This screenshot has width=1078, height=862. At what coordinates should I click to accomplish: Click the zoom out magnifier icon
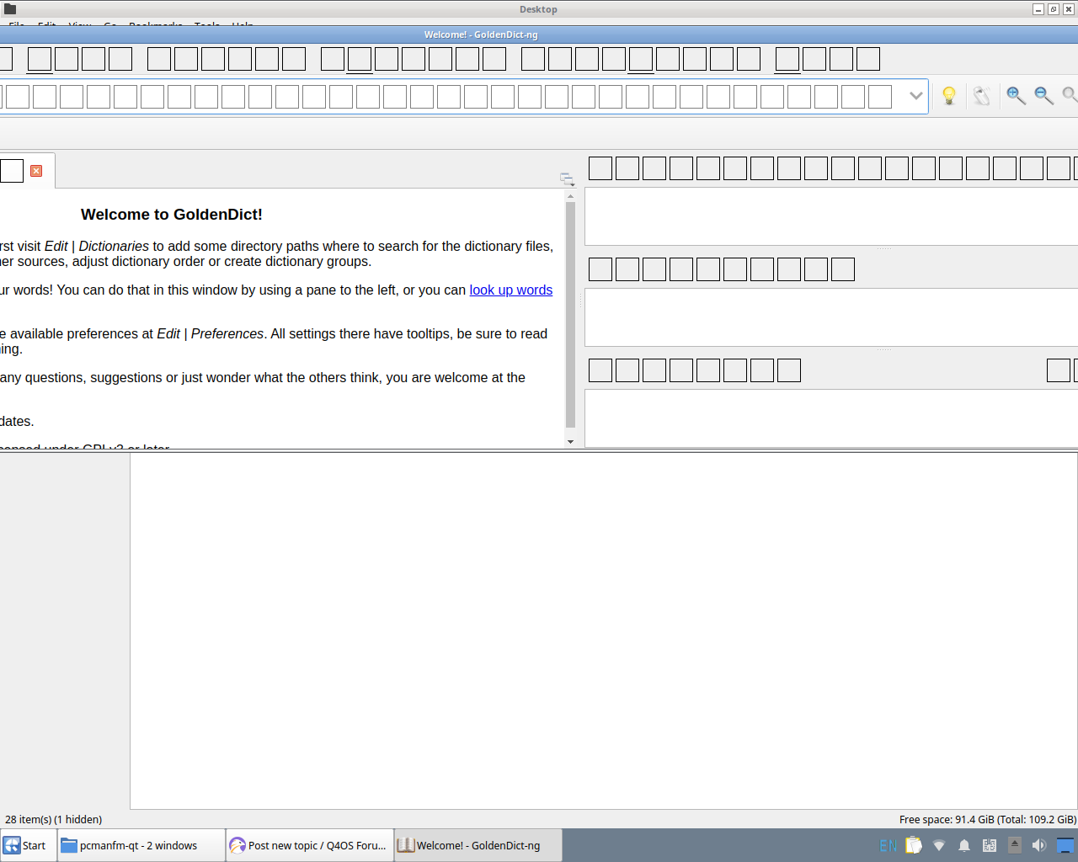pyautogui.click(x=1043, y=96)
